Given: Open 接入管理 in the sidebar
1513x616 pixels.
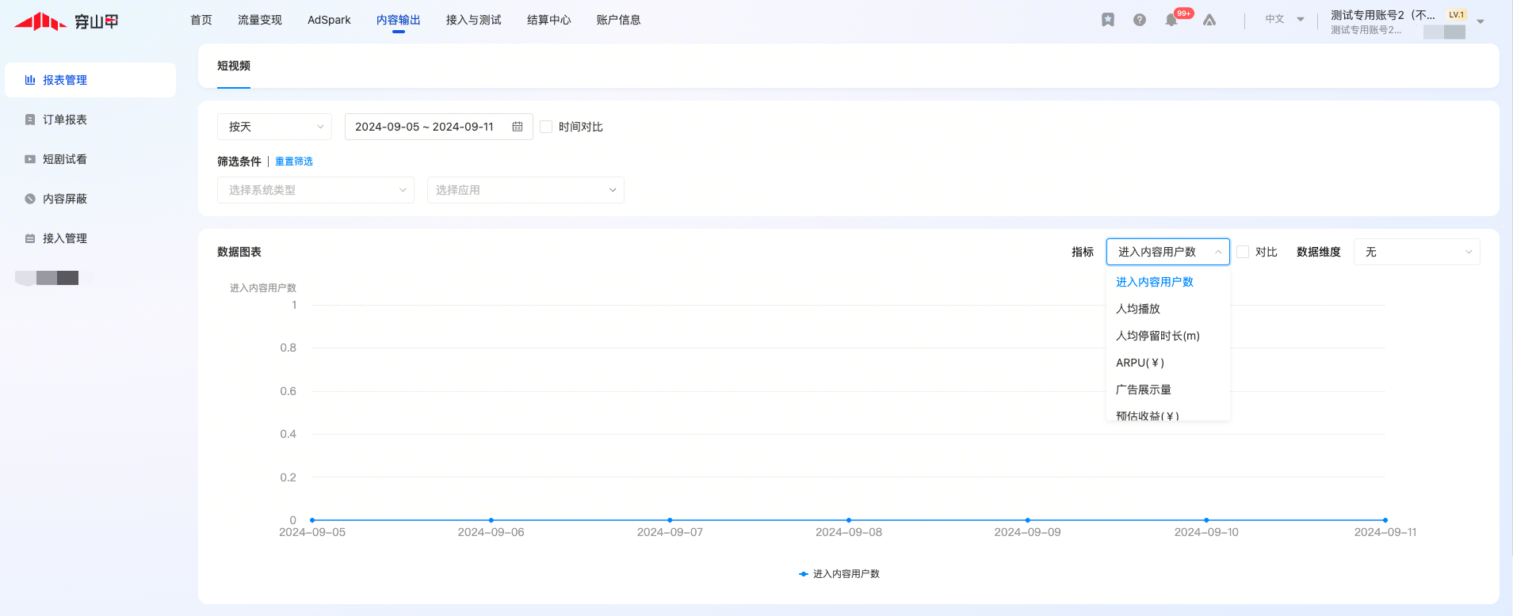Looking at the screenshot, I should coord(65,238).
